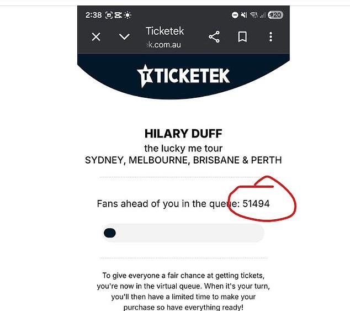Bookmark this Ticketek page

click(x=242, y=37)
